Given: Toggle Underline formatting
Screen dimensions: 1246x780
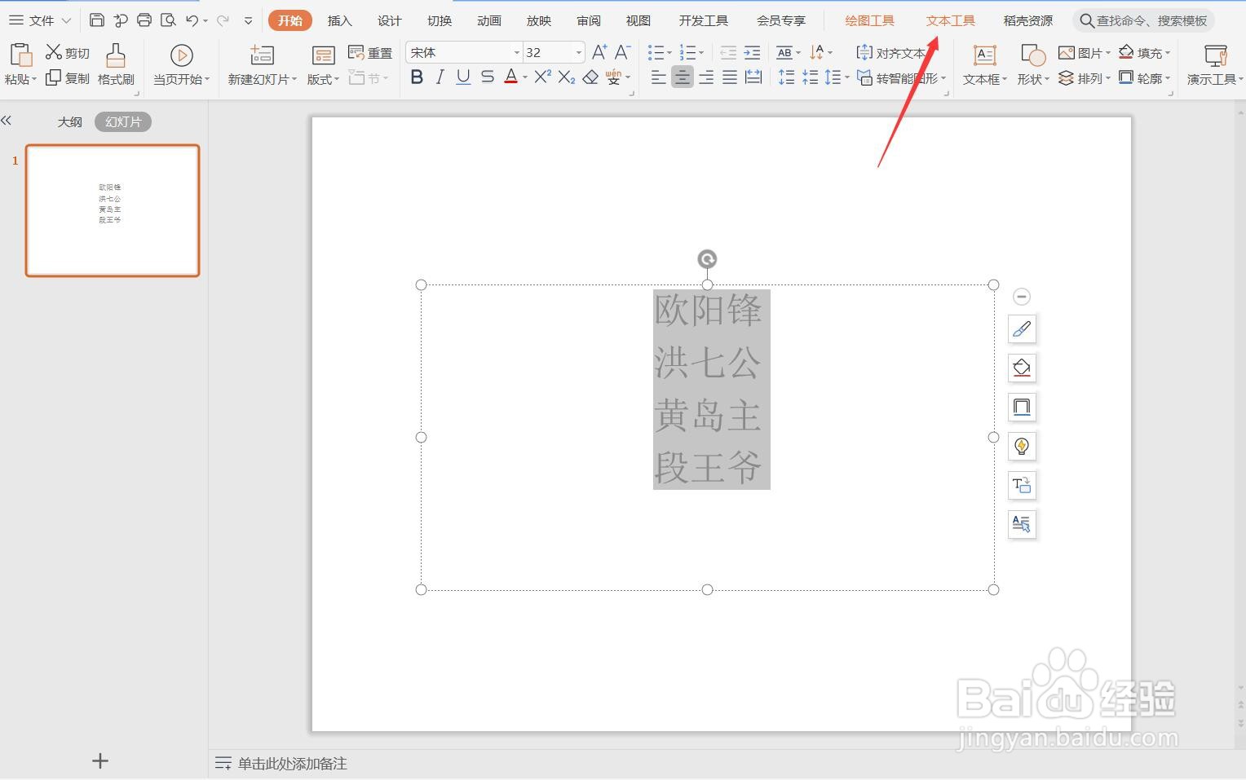Looking at the screenshot, I should tap(463, 77).
